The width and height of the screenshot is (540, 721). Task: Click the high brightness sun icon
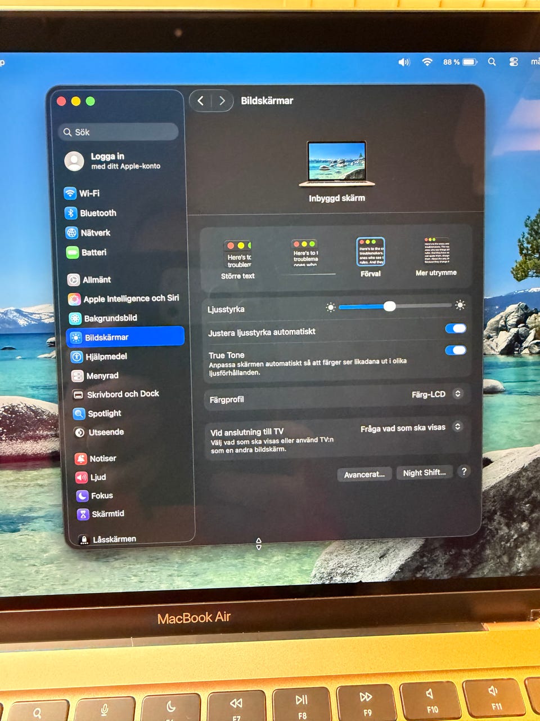460,305
